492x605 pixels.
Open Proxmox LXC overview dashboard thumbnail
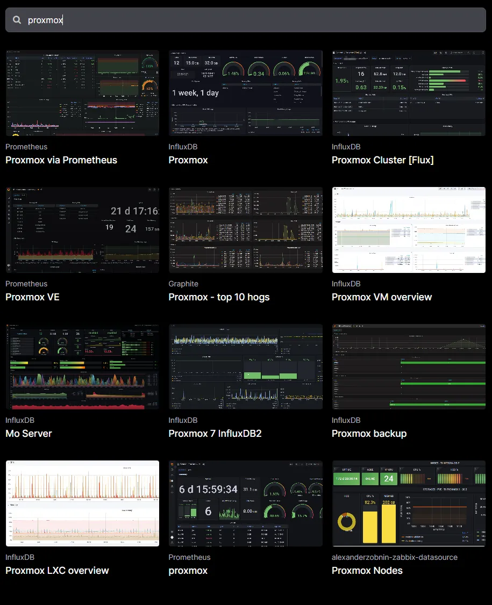point(82,503)
